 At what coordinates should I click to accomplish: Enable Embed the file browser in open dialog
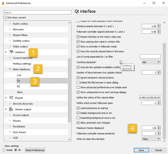coord(78,83)
